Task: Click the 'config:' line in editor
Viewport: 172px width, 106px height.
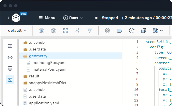Action: (x=157, y=47)
